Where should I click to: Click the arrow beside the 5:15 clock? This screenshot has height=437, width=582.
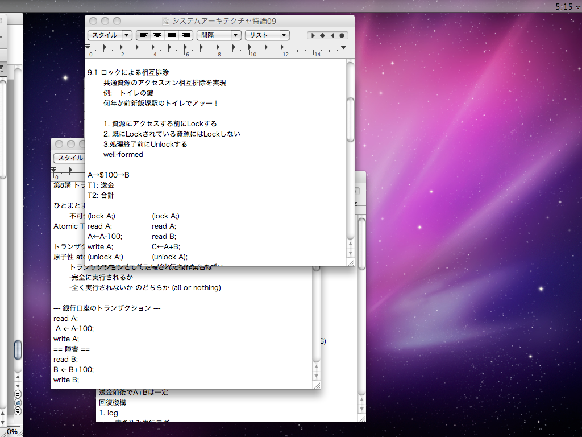coord(578,6)
